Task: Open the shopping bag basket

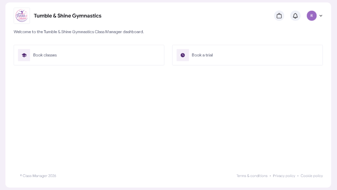Action: click(x=279, y=16)
